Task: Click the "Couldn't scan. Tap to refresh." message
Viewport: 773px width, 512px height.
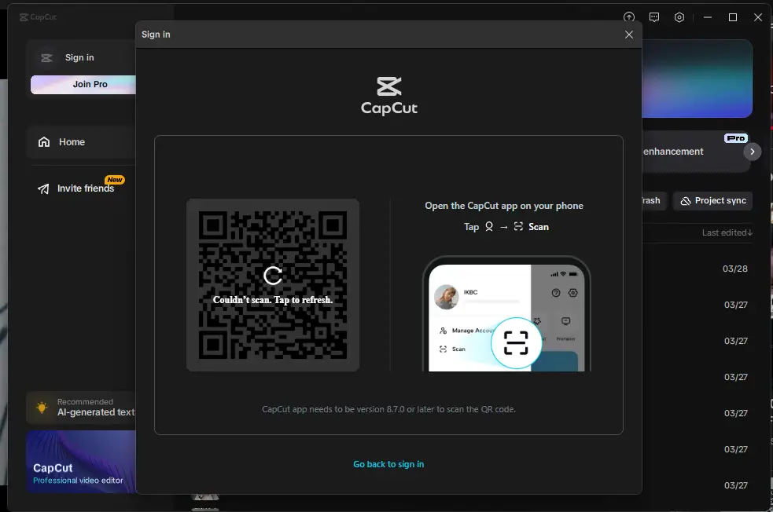Action: 273,300
